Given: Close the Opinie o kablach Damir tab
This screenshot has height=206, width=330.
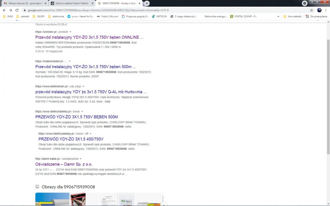Looking at the screenshot, I should pos(93,3).
